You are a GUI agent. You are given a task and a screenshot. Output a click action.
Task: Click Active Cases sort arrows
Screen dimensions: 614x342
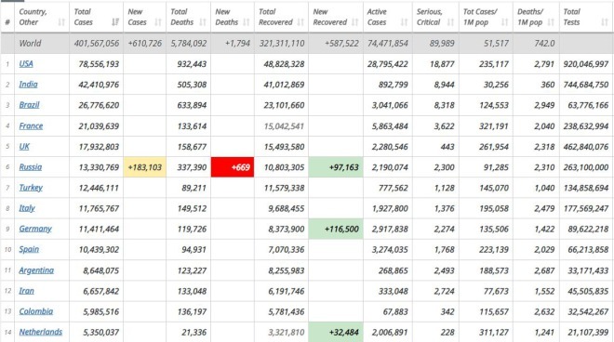pyautogui.click(x=404, y=22)
